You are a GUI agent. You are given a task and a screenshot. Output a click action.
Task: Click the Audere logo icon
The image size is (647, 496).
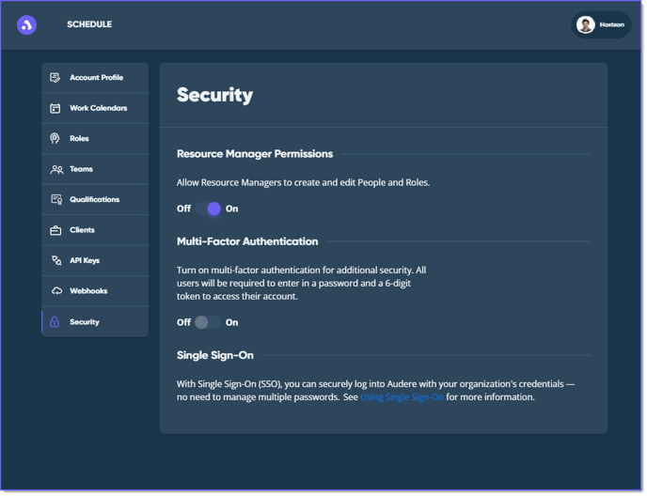[x=26, y=25]
